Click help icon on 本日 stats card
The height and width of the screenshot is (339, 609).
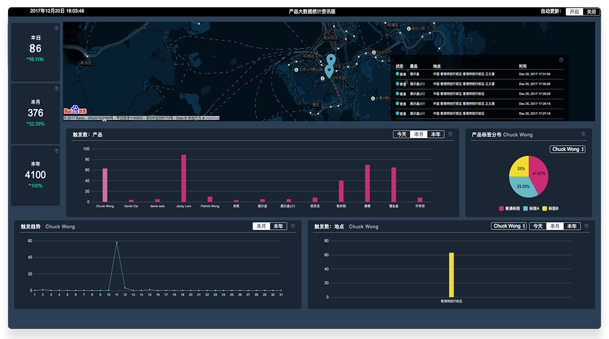tap(56, 28)
